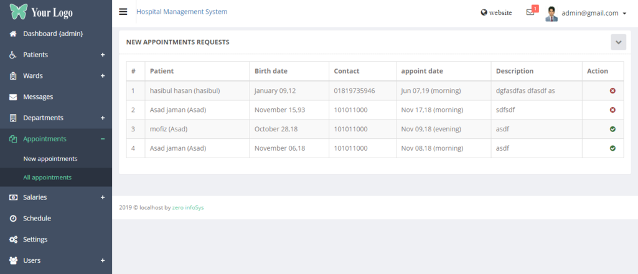
Task: Expand the Wards sidebar menu
Action: tap(103, 76)
